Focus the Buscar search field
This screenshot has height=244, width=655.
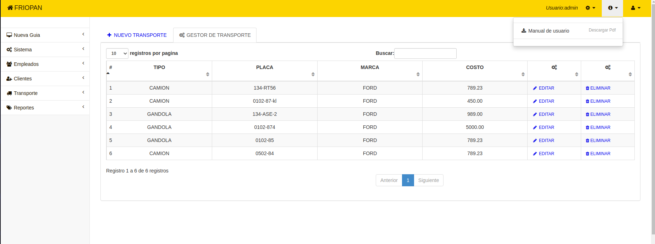pos(425,53)
